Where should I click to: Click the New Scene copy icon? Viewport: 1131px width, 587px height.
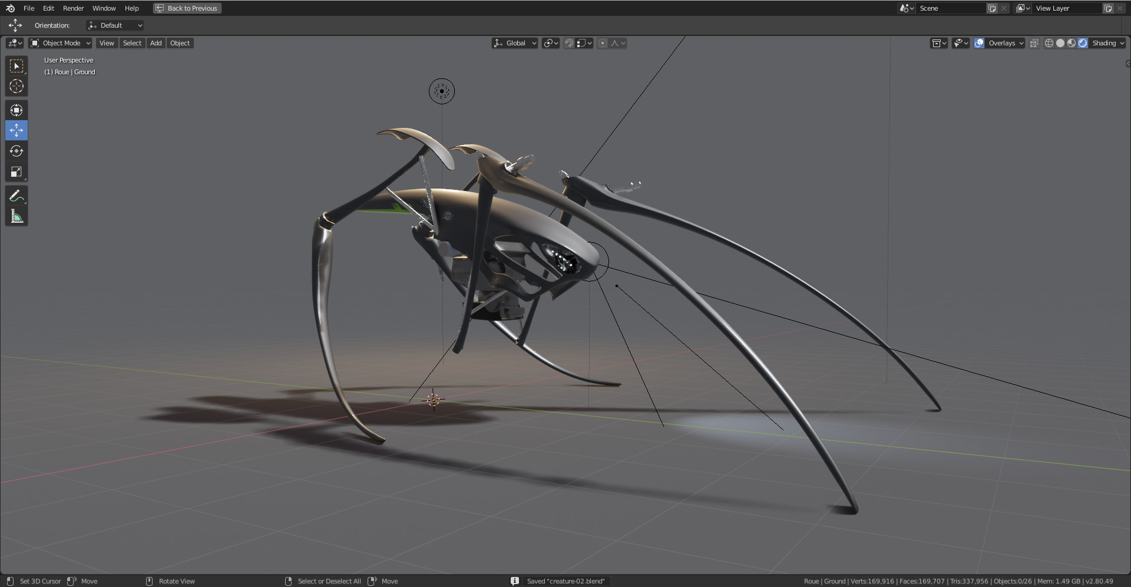coord(992,8)
